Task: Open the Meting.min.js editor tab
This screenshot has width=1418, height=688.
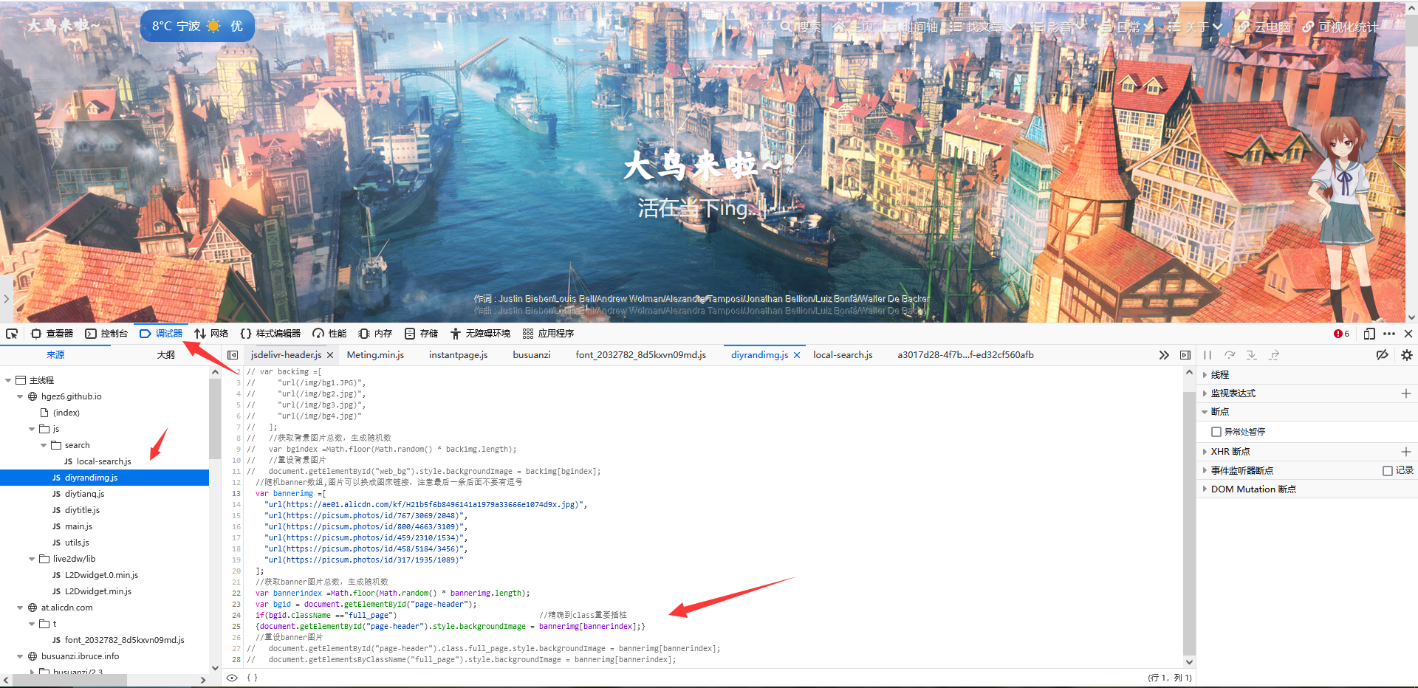Action: click(x=375, y=355)
